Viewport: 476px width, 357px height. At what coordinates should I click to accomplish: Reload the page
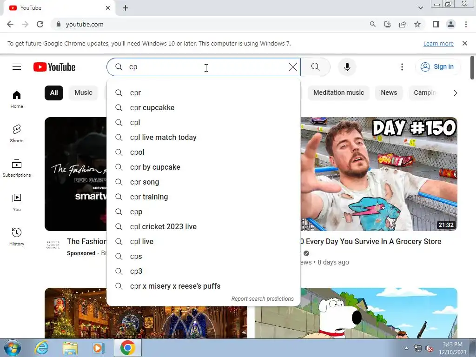click(40, 24)
